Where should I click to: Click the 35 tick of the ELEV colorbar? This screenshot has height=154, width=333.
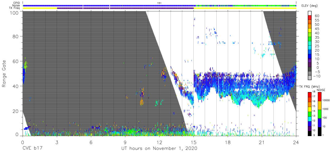tap(317, 37)
